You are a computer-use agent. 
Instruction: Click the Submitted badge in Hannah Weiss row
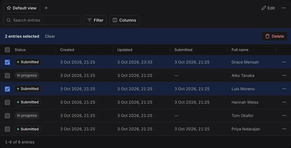[x=28, y=102]
